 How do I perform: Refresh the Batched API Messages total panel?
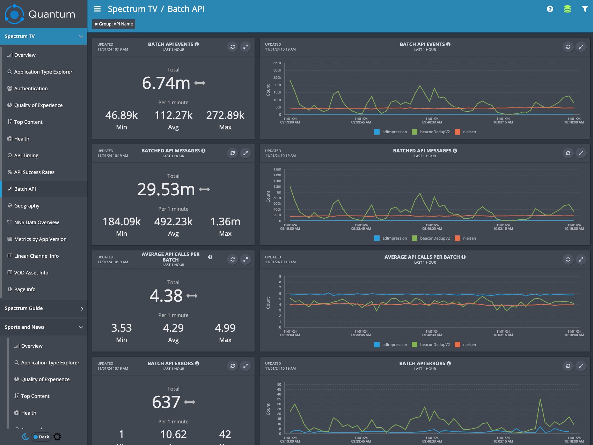[233, 153]
